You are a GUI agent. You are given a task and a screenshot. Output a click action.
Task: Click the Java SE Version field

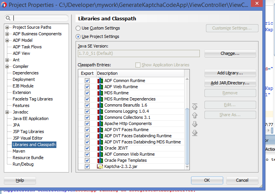point(139,53)
